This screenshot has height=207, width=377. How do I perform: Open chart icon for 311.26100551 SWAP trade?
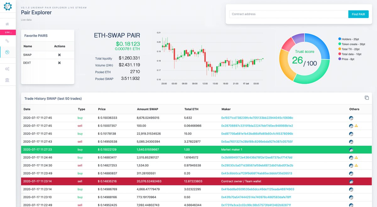click(351, 173)
